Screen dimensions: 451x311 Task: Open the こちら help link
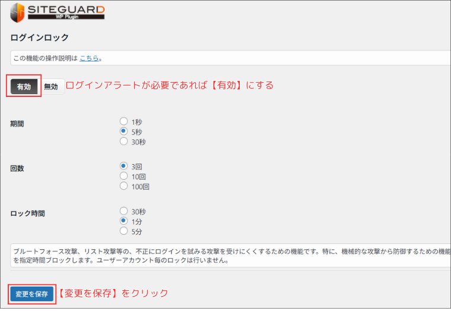[x=89, y=58]
